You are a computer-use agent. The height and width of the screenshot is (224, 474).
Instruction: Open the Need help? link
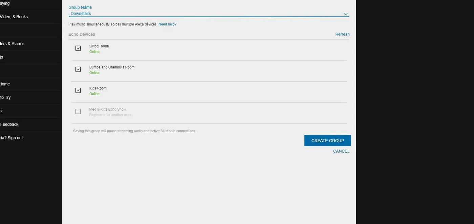167,24
